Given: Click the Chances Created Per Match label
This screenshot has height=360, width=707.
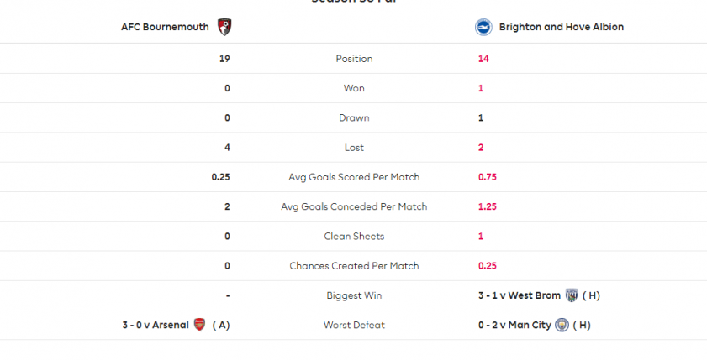Looking at the screenshot, I should click(354, 266).
